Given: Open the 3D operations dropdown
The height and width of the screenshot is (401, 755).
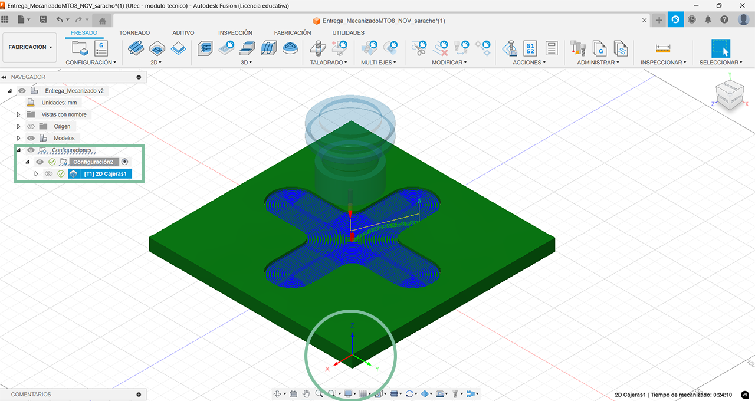Looking at the screenshot, I should (247, 62).
